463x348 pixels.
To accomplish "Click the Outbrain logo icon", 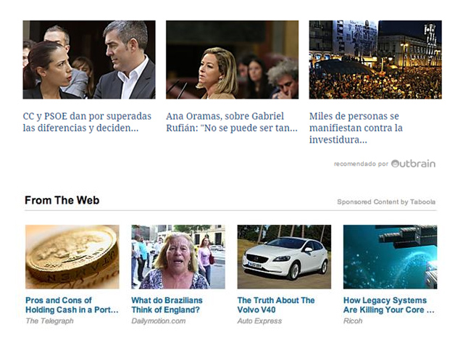I will (413, 163).
